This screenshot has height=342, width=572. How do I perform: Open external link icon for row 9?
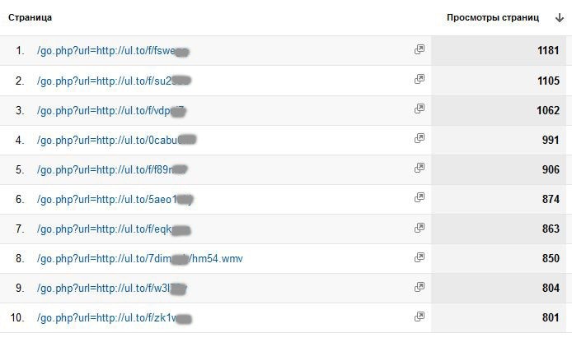[x=420, y=288]
